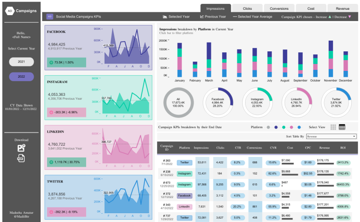360x222 pixels.
Task: Select 2021 as the current year
Action: click(x=21, y=62)
